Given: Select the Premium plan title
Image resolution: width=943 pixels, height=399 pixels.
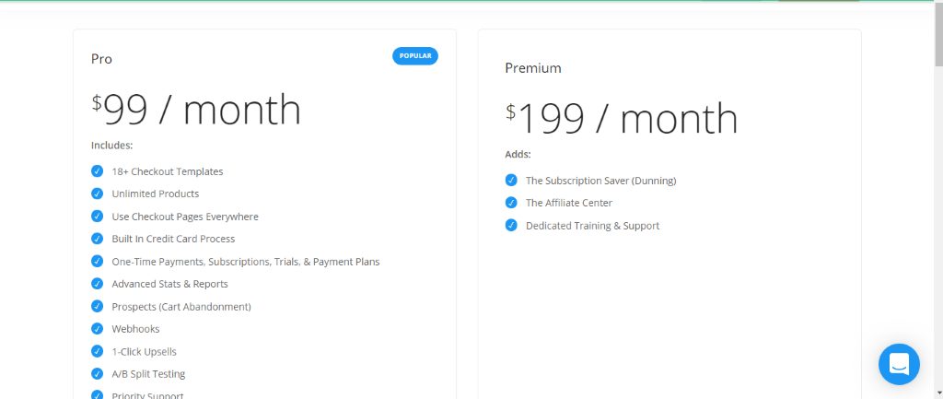Looking at the screenshot, I should (533, 68).
